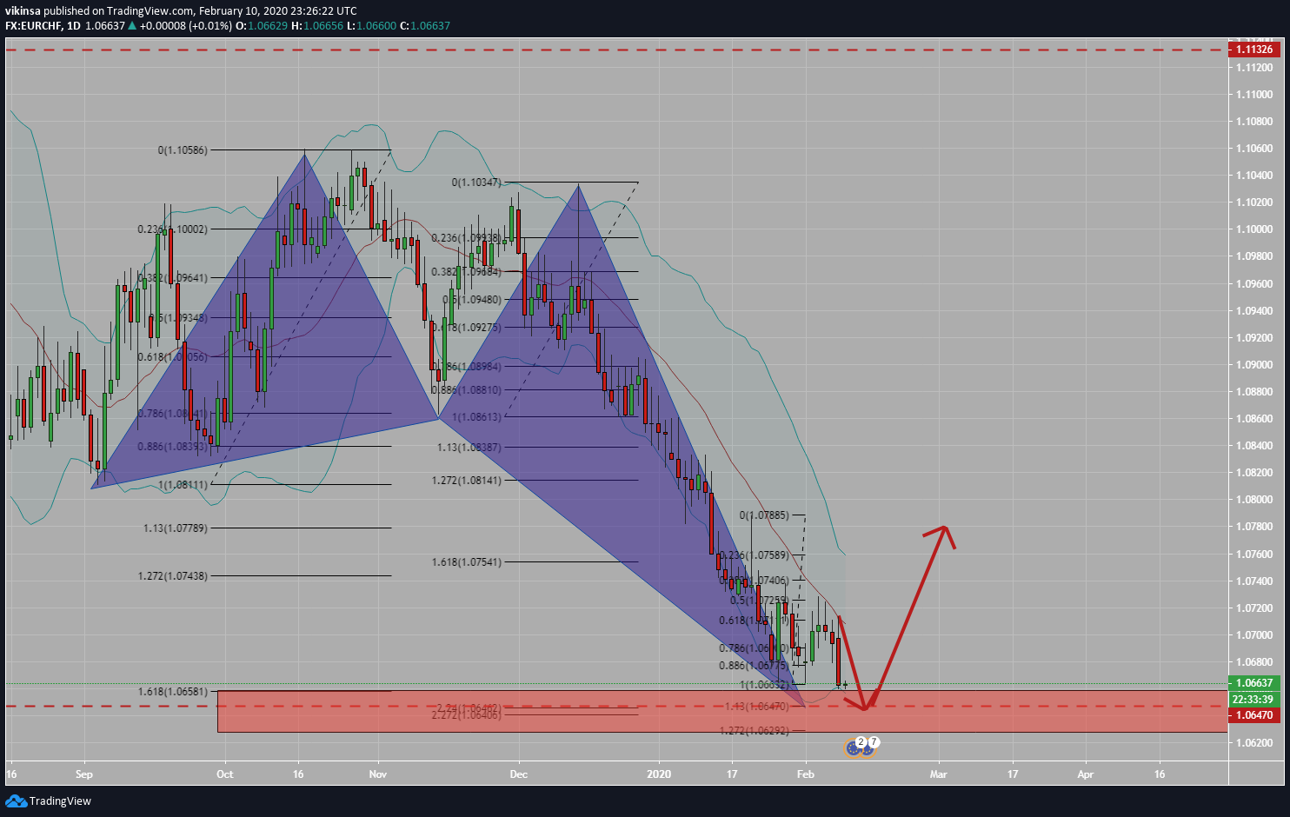Open the economic event icon badged 2
The height and width of the screenshot is (817, 1290).
854,747
